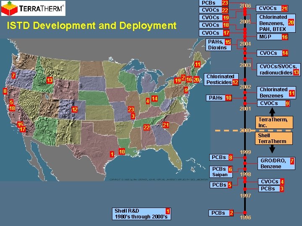Select the CVOCs 18 timeline label

[214, 25]
